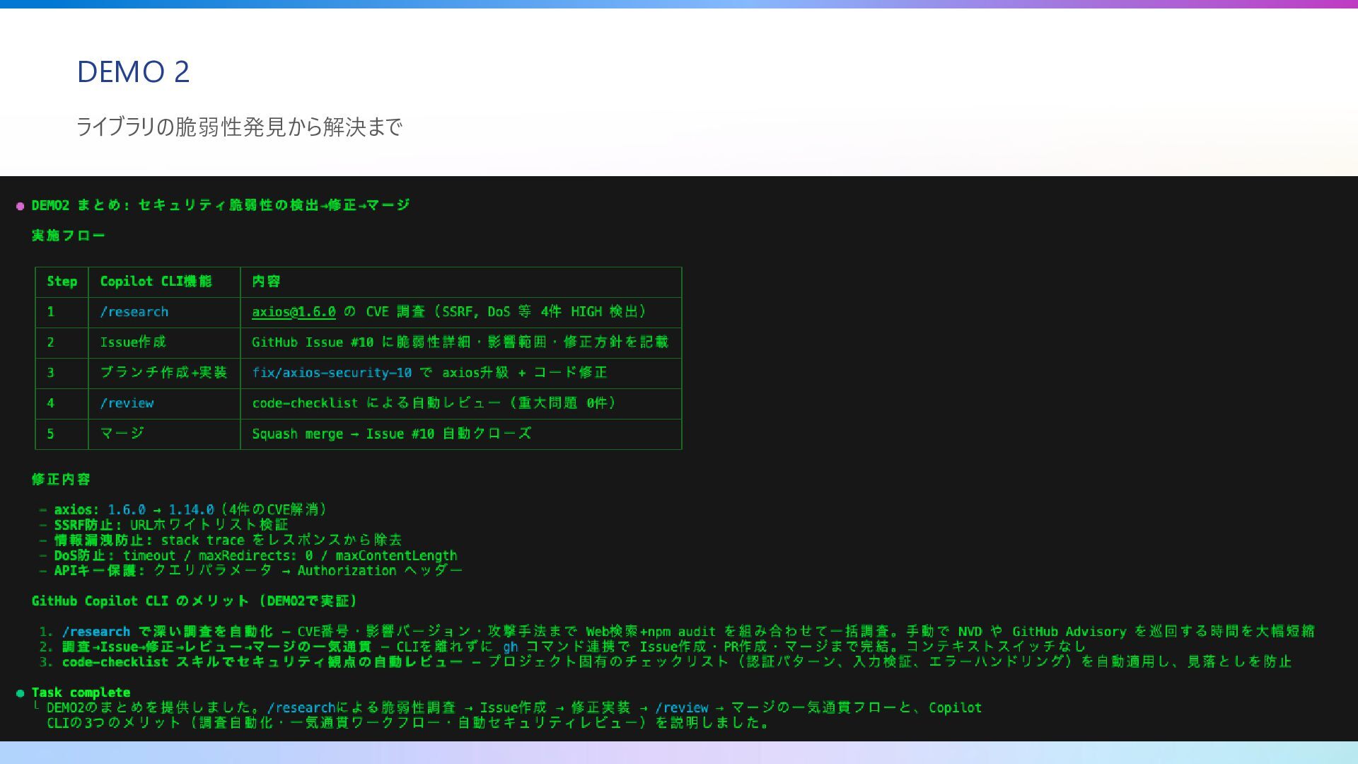This screenshot has height=764, width=1358.
Task: Click the Copilot CLI機能 column header
Action: [156, 282]
